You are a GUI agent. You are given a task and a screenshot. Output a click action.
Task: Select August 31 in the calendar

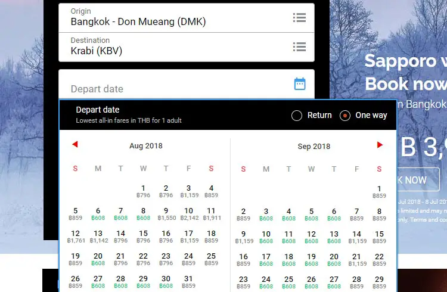click(188, 281)
